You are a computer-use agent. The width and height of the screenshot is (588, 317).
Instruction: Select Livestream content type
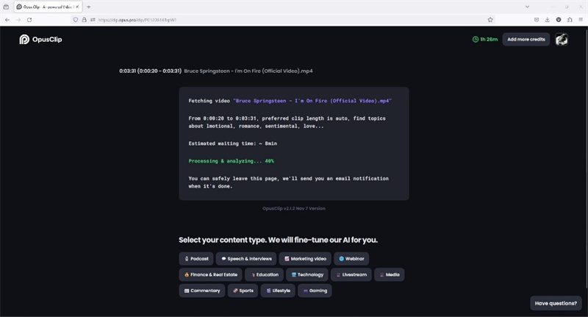(x=351, y=274)
